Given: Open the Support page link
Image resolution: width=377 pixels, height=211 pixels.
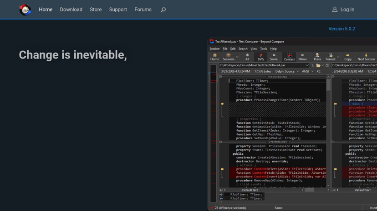Looking at the screenshot, I should pos(118,10).
